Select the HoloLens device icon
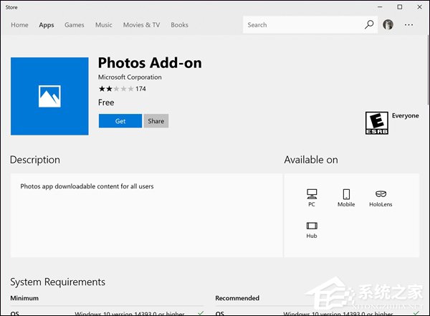 (x=381, y=194)
